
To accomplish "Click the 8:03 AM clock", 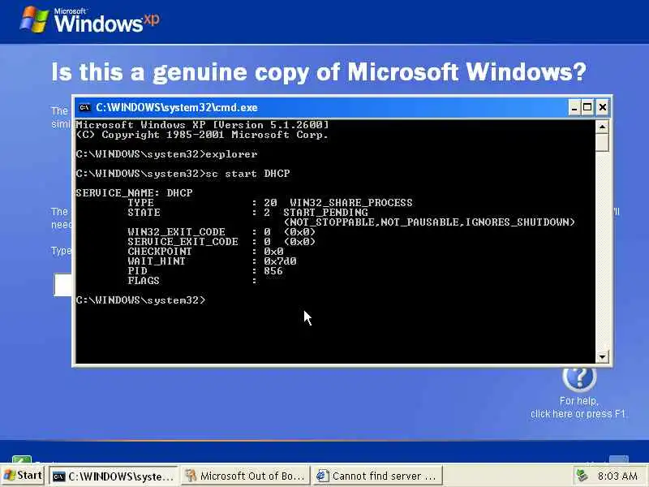I will (617, 476).
